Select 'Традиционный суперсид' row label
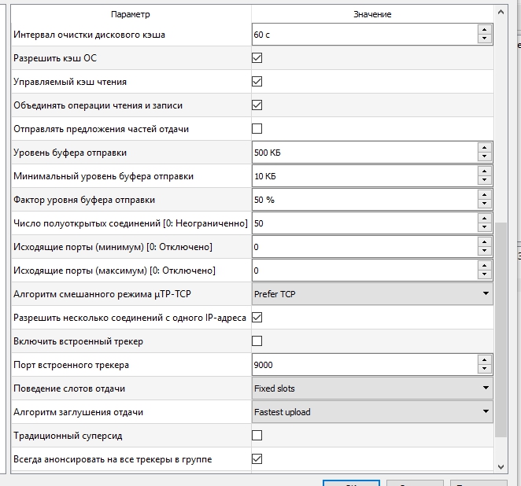Screen dimensions: 521x486 click(x=68, y=436)
